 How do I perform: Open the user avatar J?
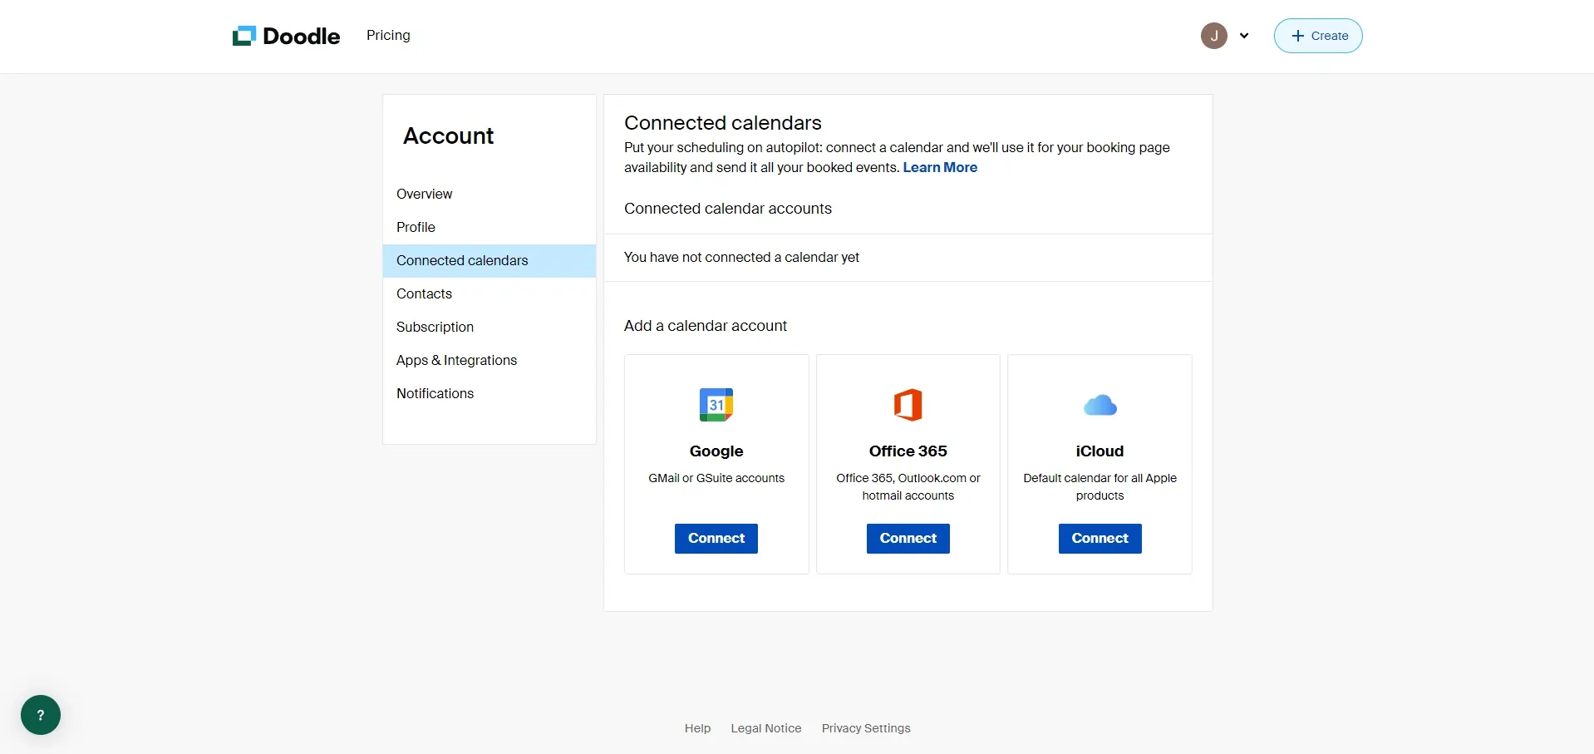coord(1213,36)
